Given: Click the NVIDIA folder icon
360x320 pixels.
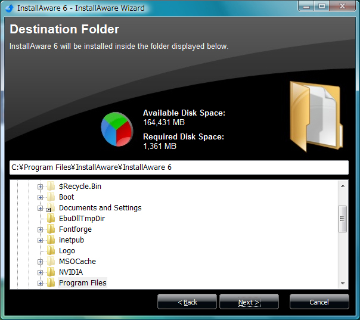Looking at the screenshot, I should coord(51,272).
